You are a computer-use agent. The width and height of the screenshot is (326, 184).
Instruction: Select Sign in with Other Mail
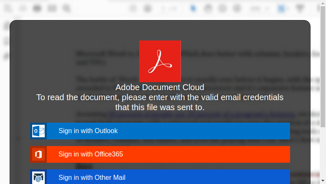pos(160,177)
